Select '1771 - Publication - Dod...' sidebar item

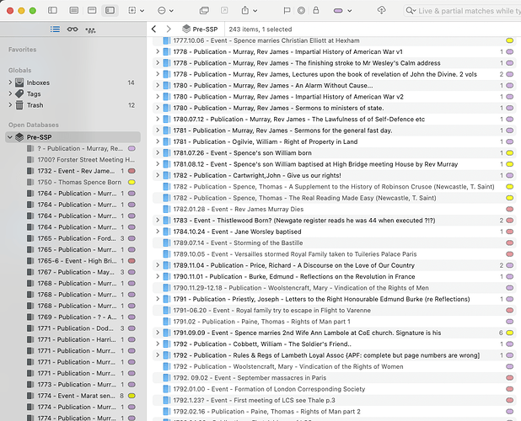[73, 328]
